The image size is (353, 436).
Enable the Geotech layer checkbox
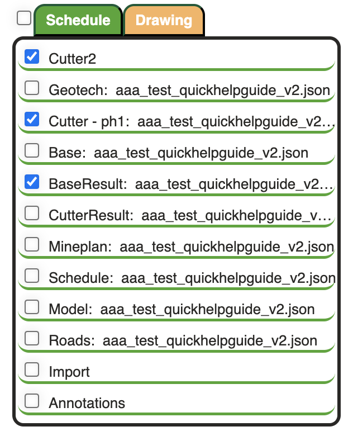(x=32, y=88)
